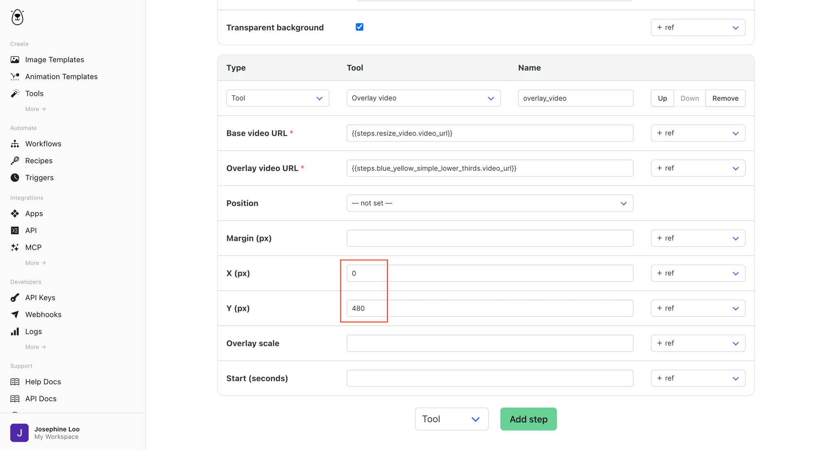Open the Base video URL ref dropdown
Image resolution: width=821 pixels, height=450 pixels.
[698, 133]
